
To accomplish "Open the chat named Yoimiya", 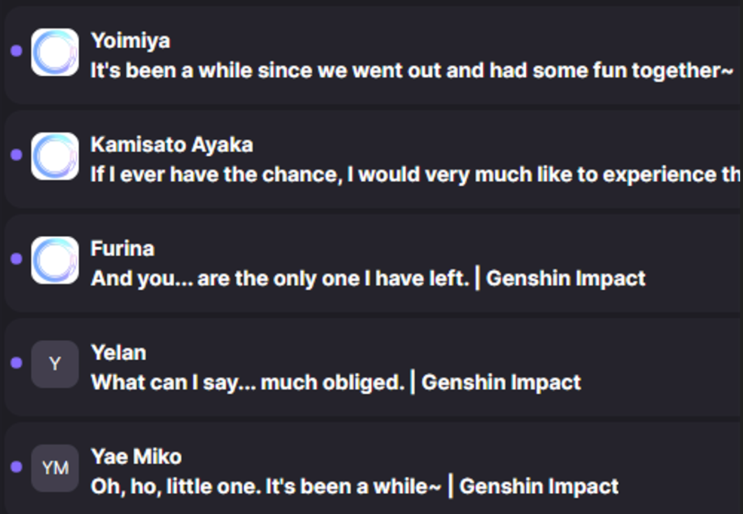I will (x=130, y=41).
